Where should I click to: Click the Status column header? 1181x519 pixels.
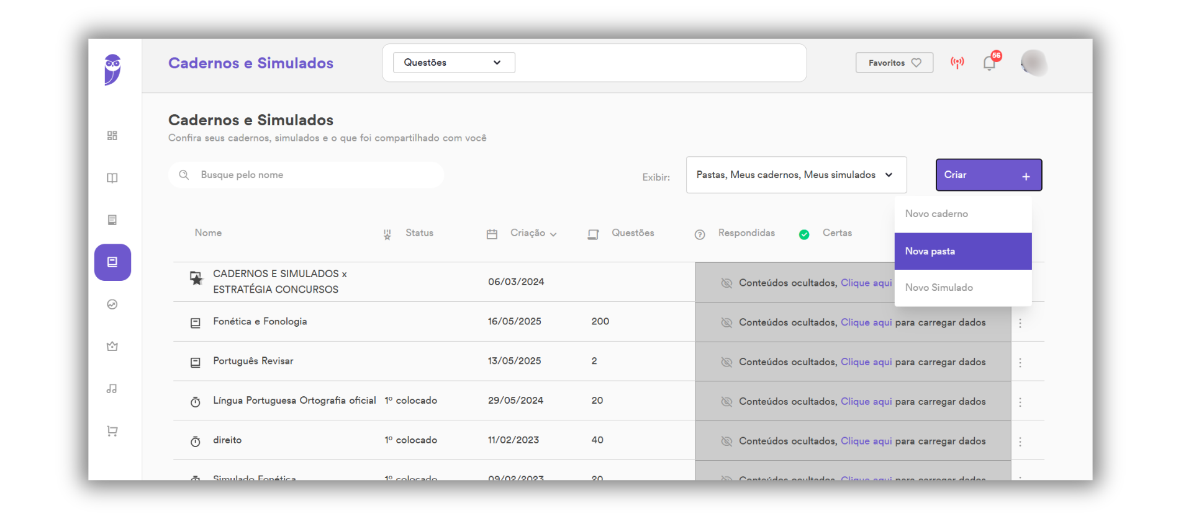coord(419,233)
